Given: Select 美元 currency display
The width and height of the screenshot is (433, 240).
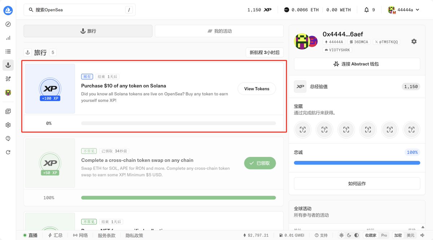Looking at the screenshot, I should 411,235.
